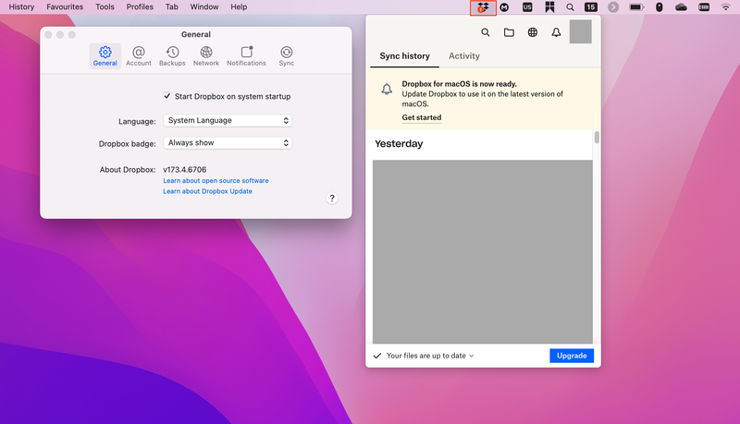Open the Notifications preferences tab

(246, 56)
